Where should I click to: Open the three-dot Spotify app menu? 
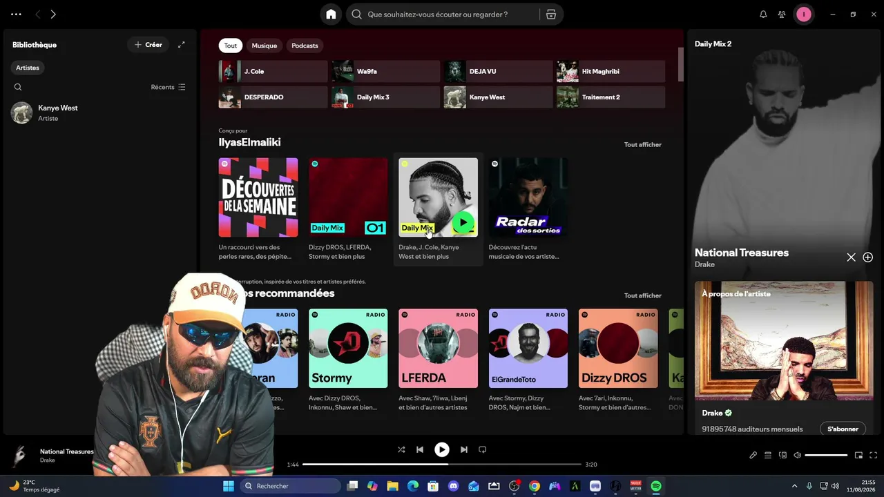[16, 14]
